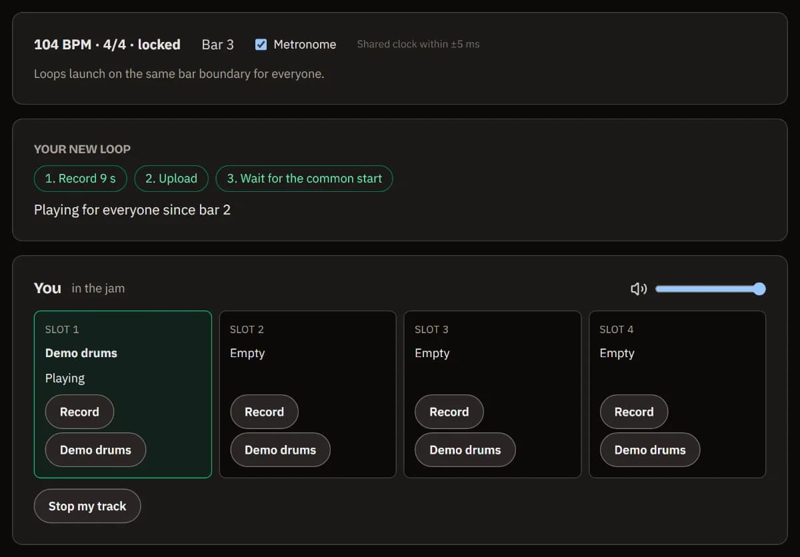800x557 pixels.
Task: Start recording in Slot 2
Action: pos(264,412)
